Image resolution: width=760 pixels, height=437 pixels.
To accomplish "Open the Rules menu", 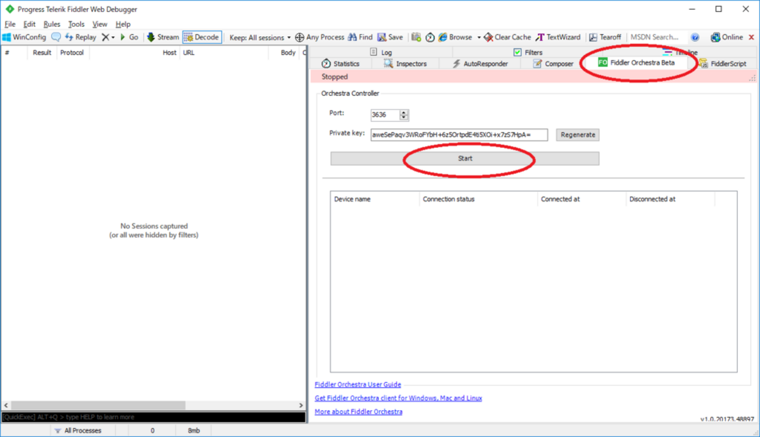I will pos(52,24).
